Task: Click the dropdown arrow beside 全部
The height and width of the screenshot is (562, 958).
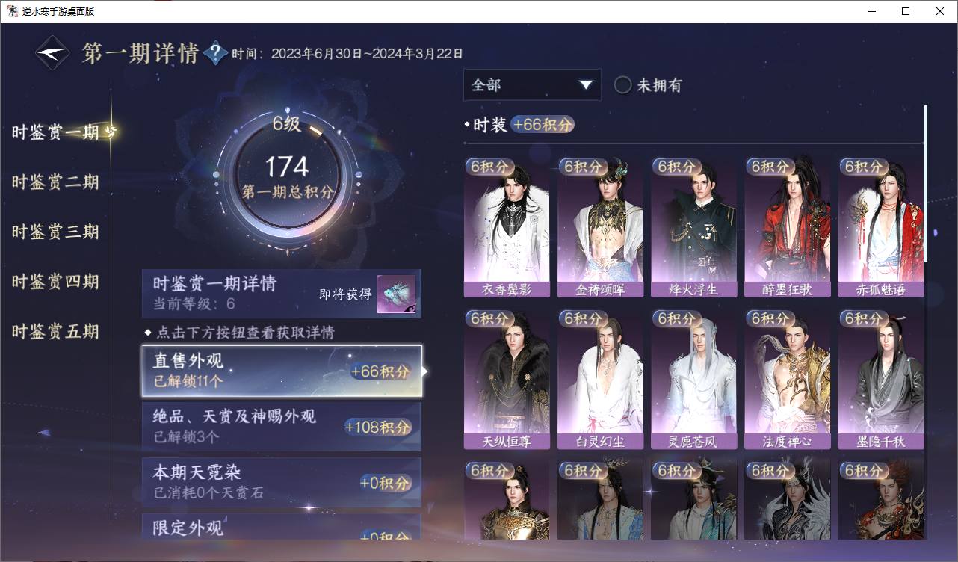Action: (x=586, y=84)
